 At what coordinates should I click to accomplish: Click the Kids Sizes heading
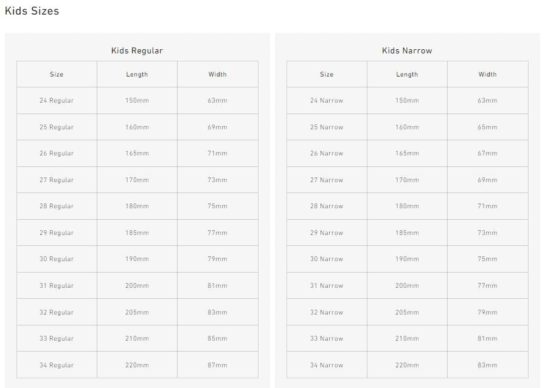click(x=32, y=11)
